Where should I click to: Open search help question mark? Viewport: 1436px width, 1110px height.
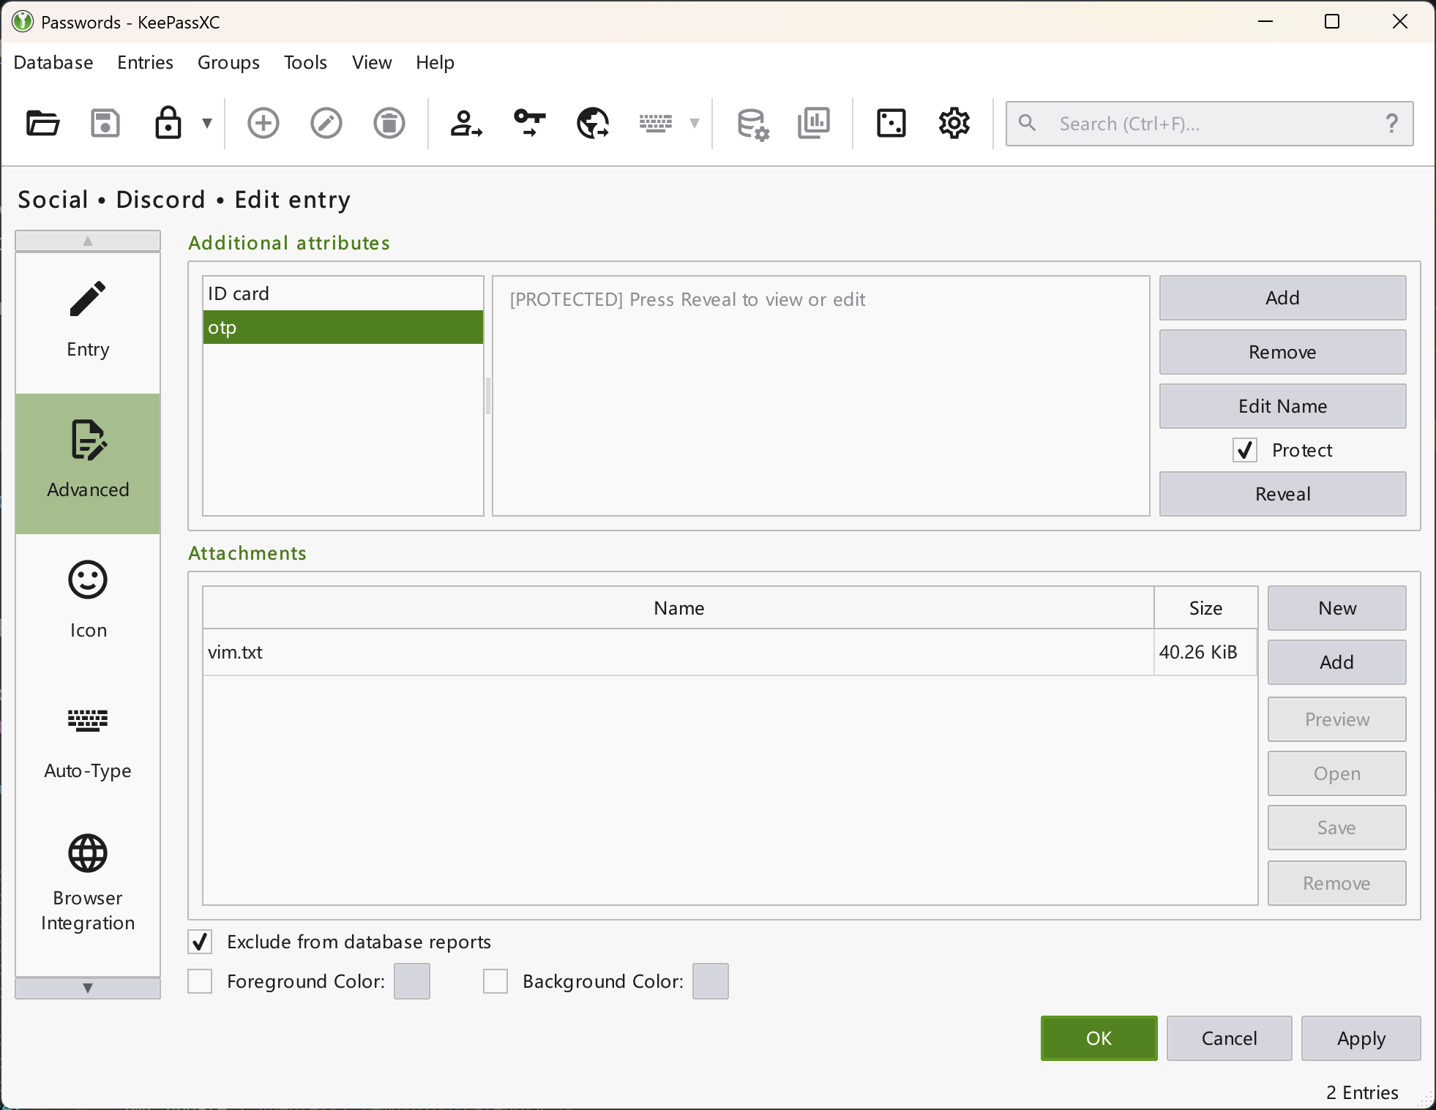(x=1392, y=123)
